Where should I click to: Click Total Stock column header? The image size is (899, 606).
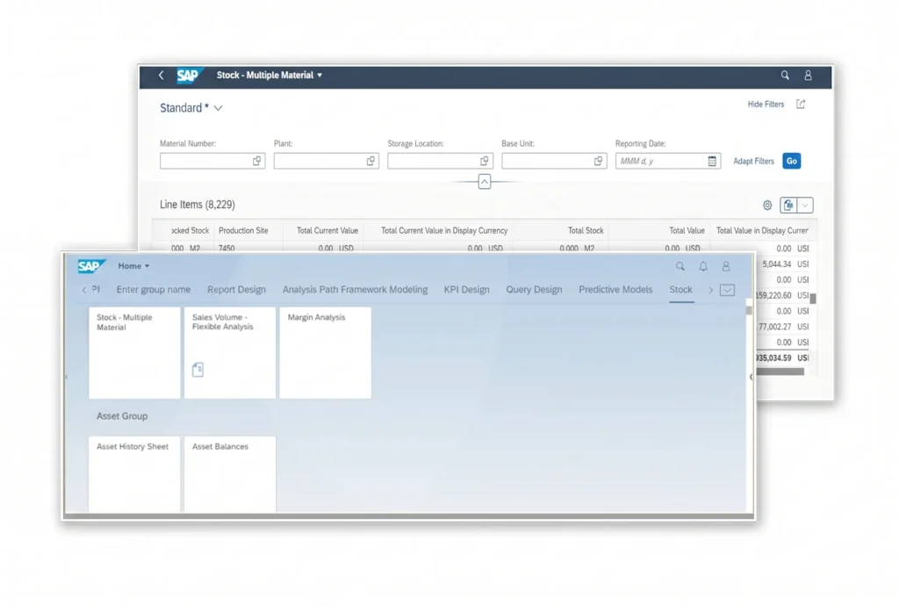point(586,230)
